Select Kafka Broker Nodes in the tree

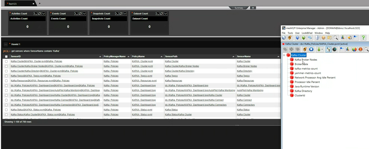point(306,60)
